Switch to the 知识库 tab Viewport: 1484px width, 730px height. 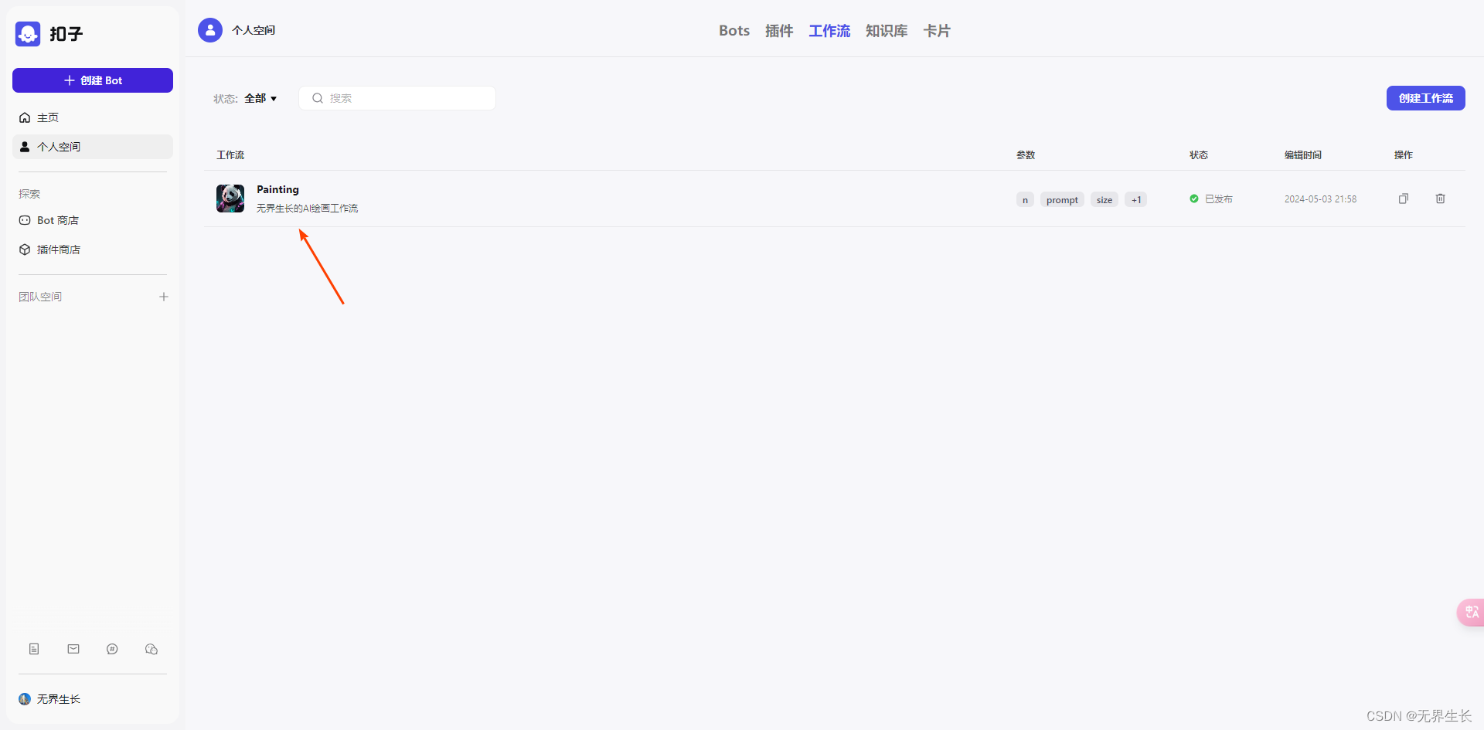[886, 31]
